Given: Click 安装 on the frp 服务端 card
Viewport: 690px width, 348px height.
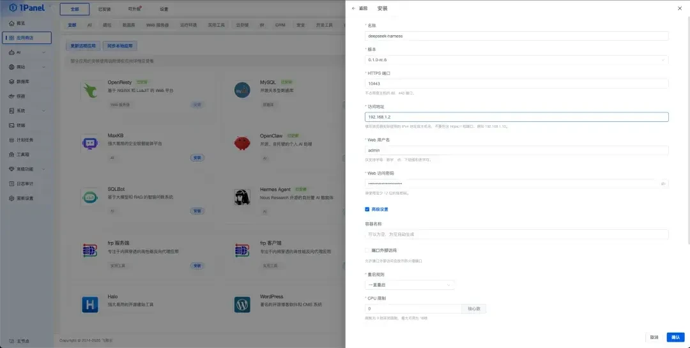Looking at the screenshot, I should 197,266.
